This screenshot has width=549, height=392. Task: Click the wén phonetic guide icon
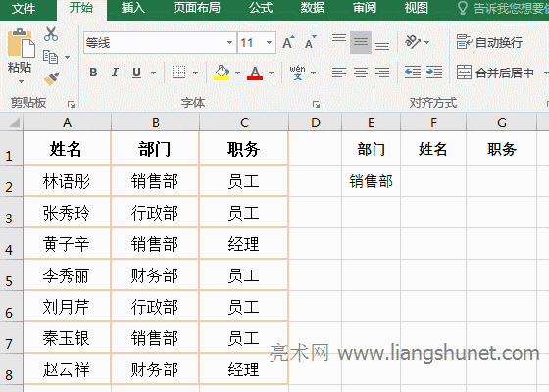pyautogui.click(x=298, y=73)
